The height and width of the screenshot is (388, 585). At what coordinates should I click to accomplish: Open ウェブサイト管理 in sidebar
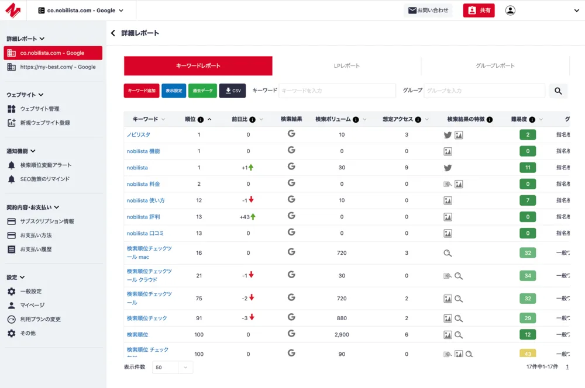tap(33, 109)
